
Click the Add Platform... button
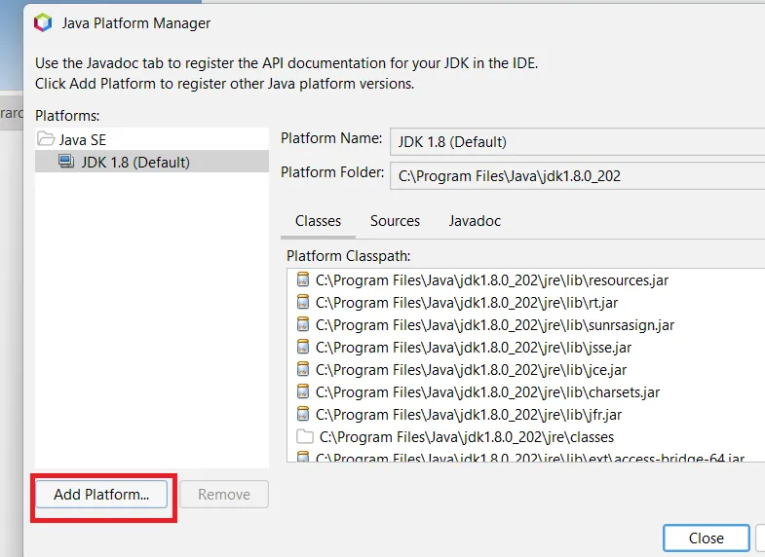coord(101,494)
